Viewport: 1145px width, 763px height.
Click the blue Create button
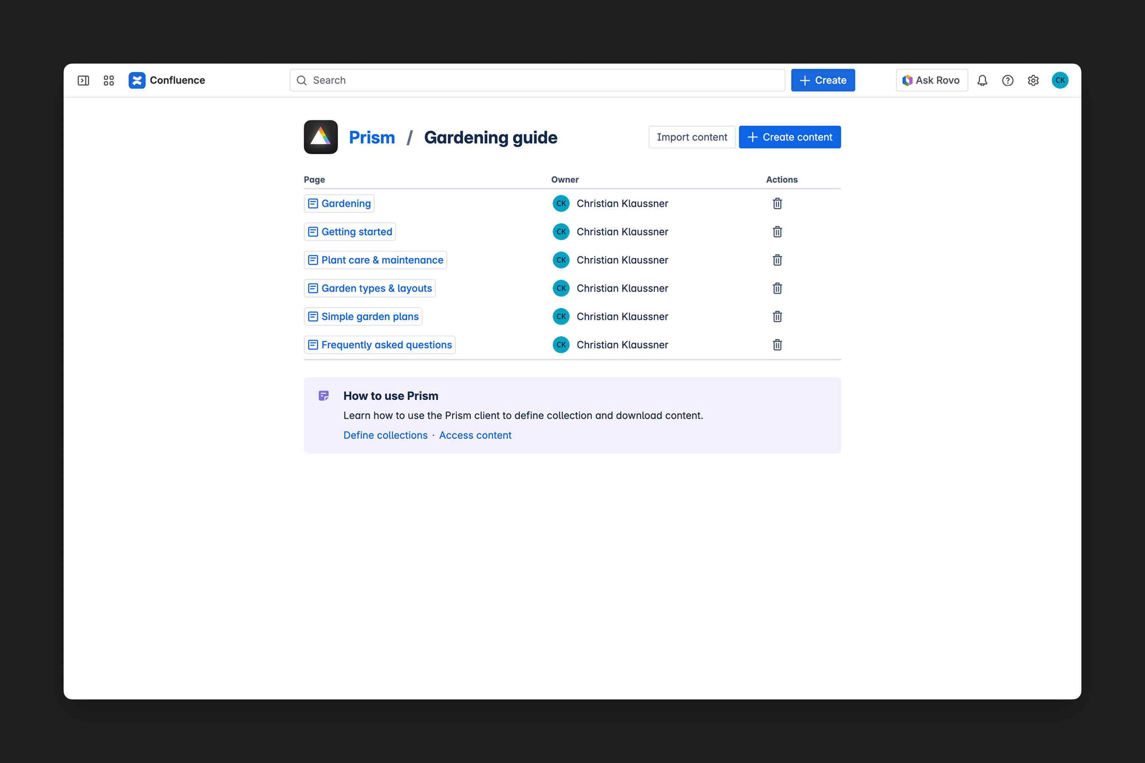[x=822, y=80]
